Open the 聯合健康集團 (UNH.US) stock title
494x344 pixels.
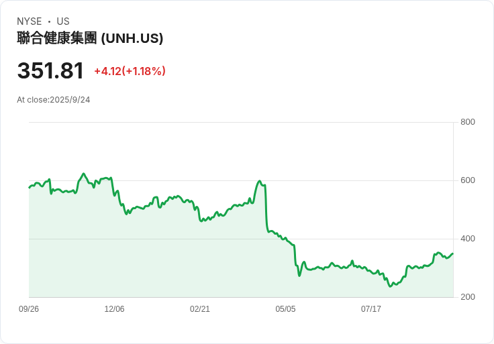90,38
